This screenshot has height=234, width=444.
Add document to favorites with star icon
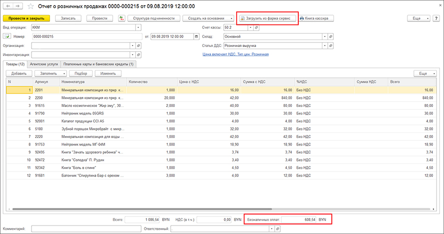[x=31, y=6]
